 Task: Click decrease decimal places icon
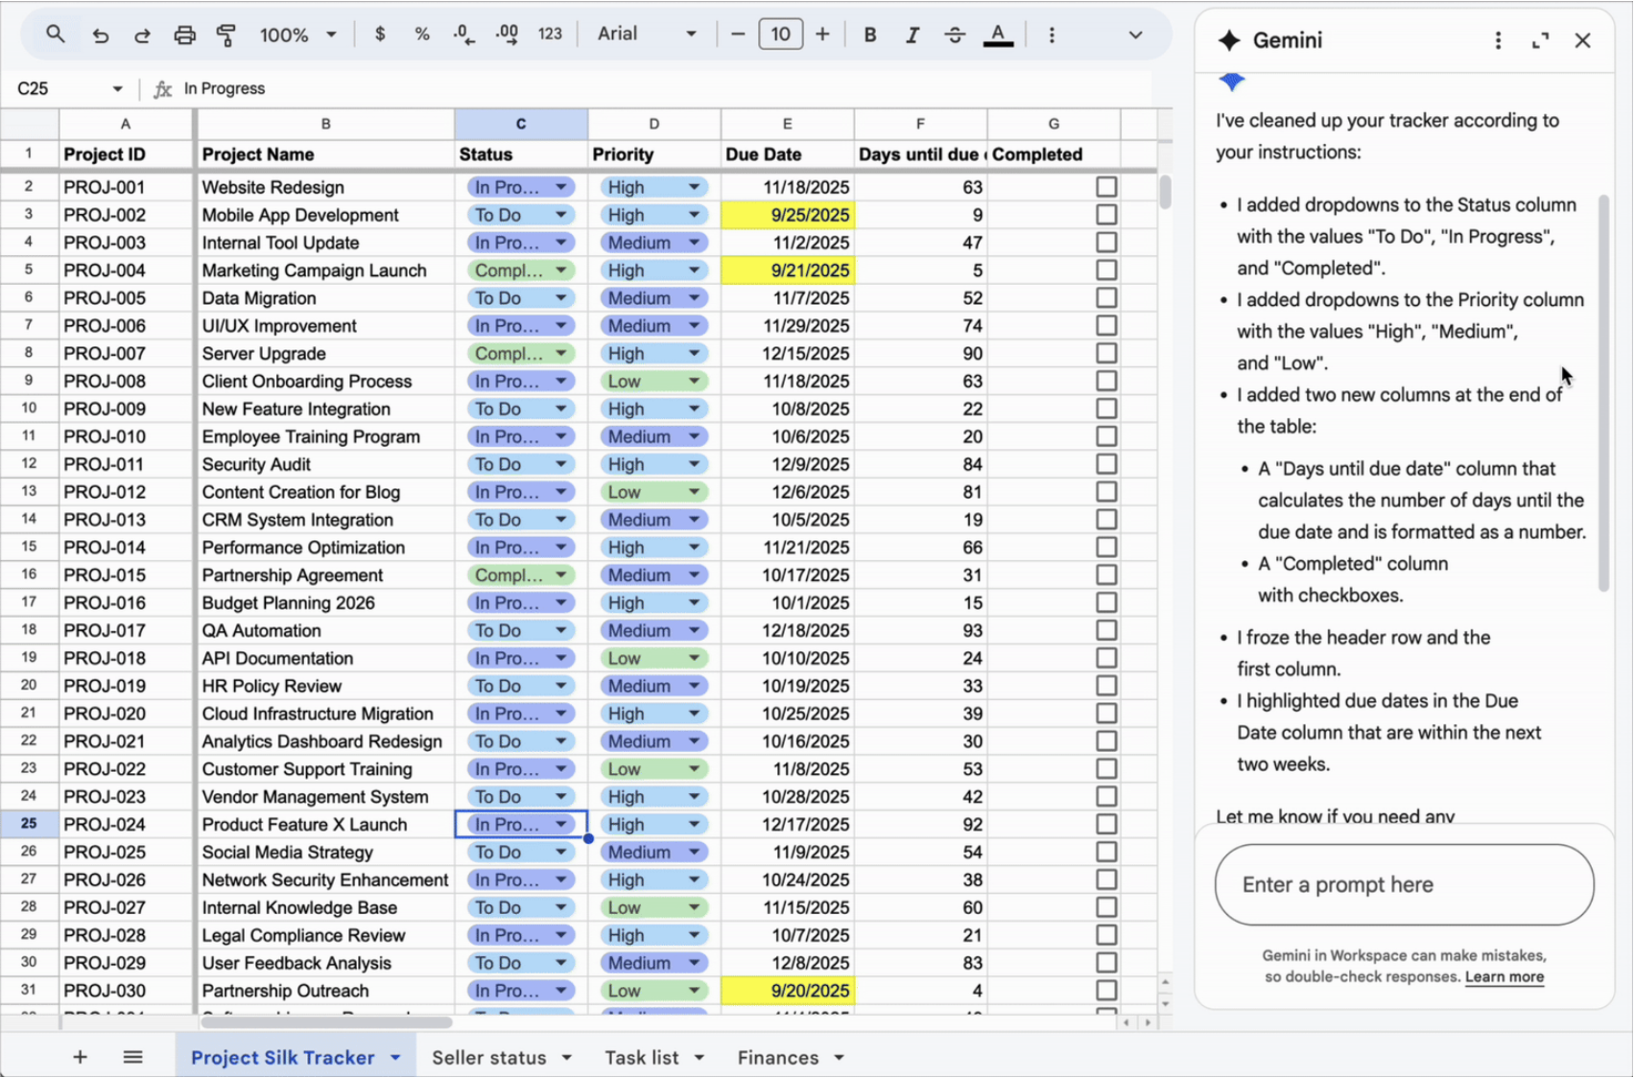click(x=464, y=35)
